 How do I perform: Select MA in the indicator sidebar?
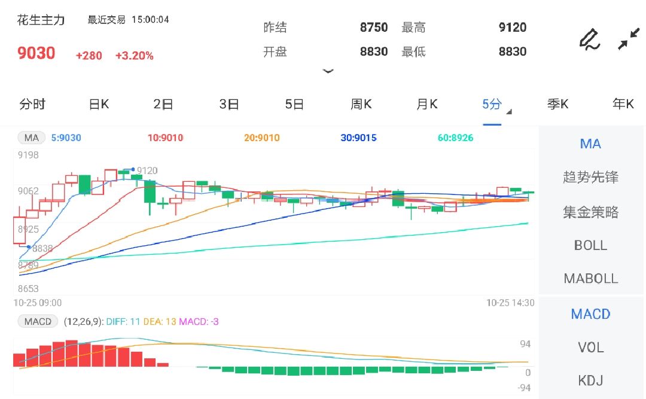point(590,144)
